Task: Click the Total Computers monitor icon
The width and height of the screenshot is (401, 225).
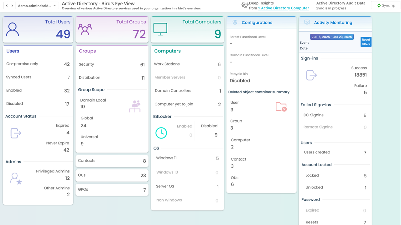Action: tap(160, 29)
